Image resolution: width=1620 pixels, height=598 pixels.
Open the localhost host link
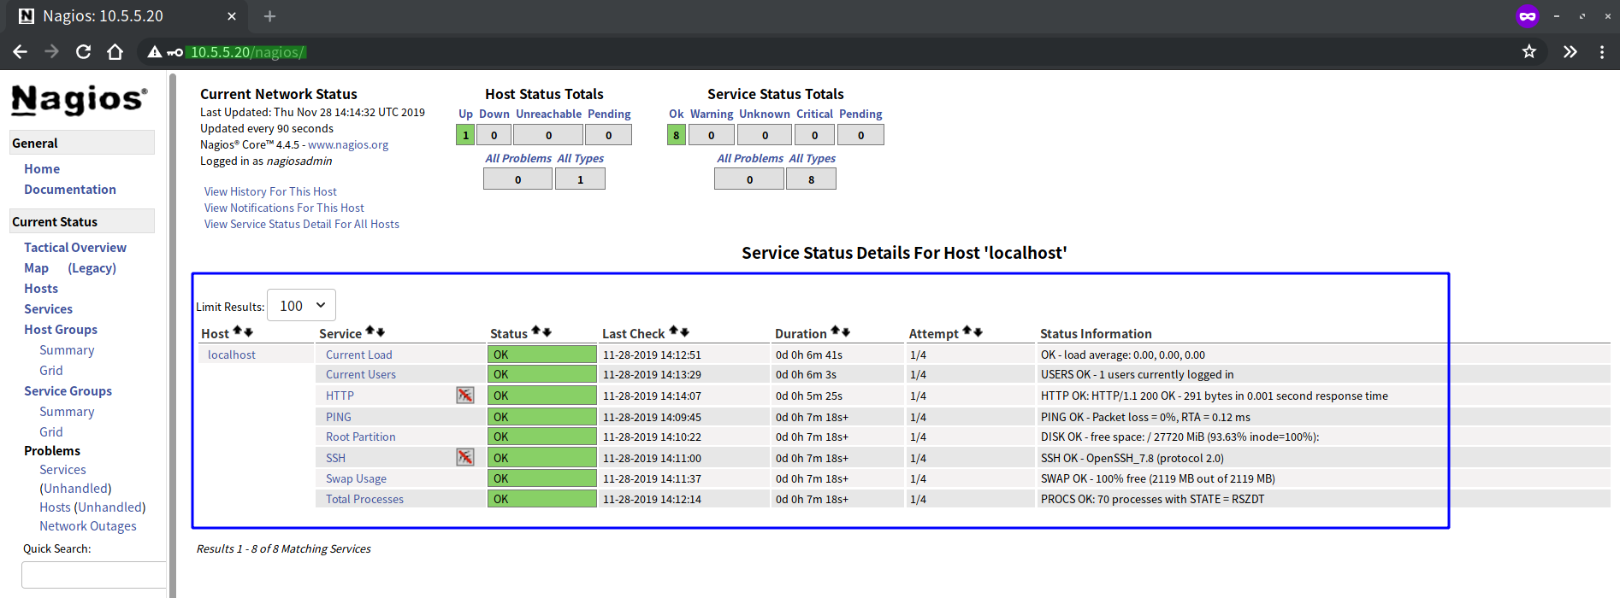click(232, 355)
